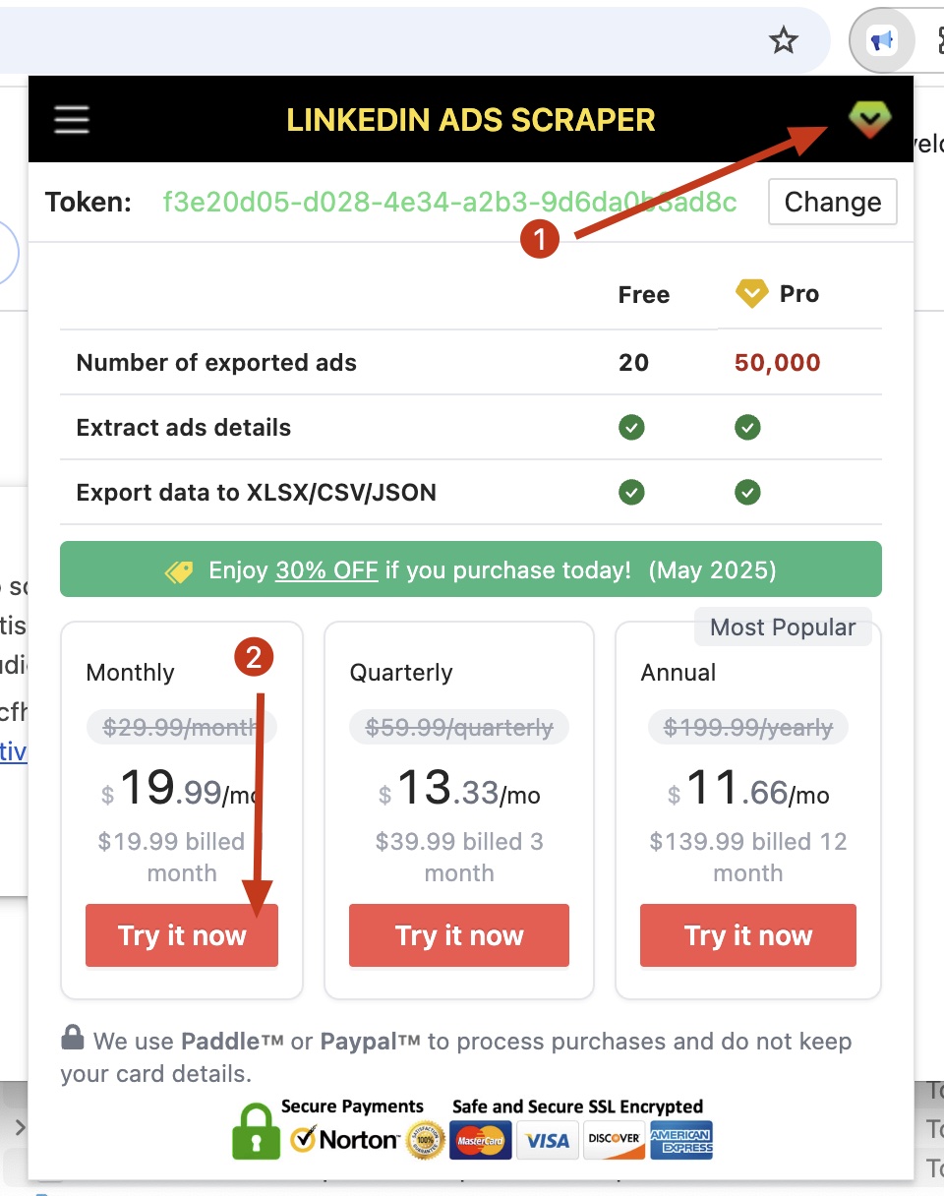
Task: Select the yellow Pro badge in comparison table
Action: click(751, 293)
